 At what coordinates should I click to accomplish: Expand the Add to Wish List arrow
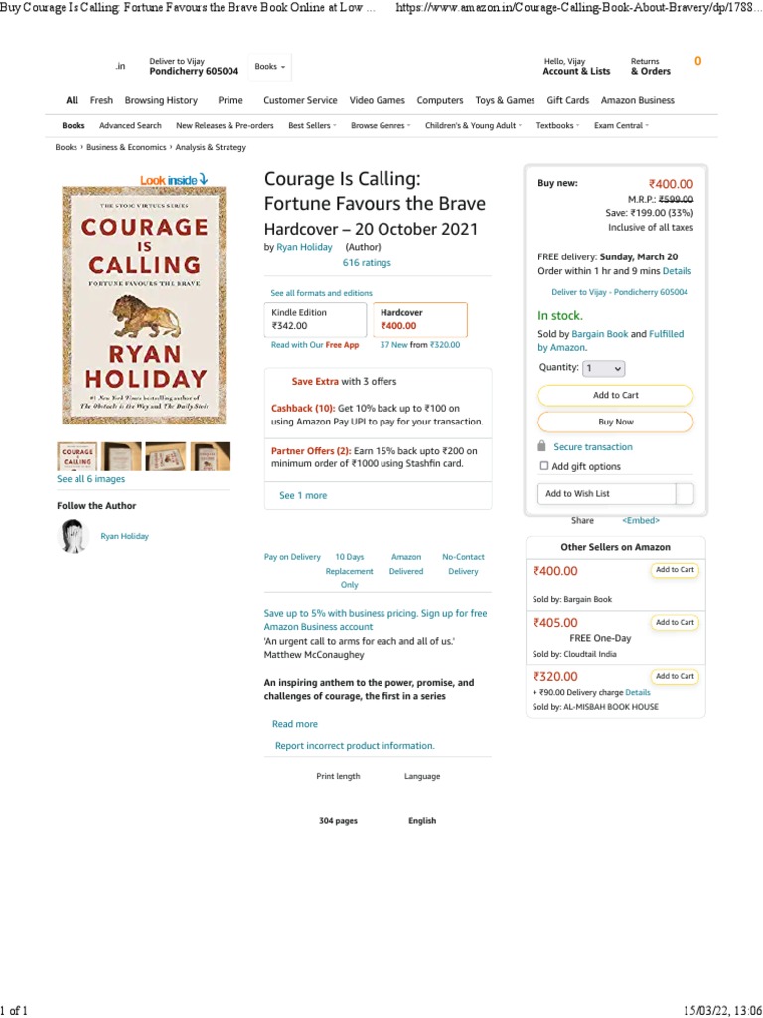click(685, 493)
